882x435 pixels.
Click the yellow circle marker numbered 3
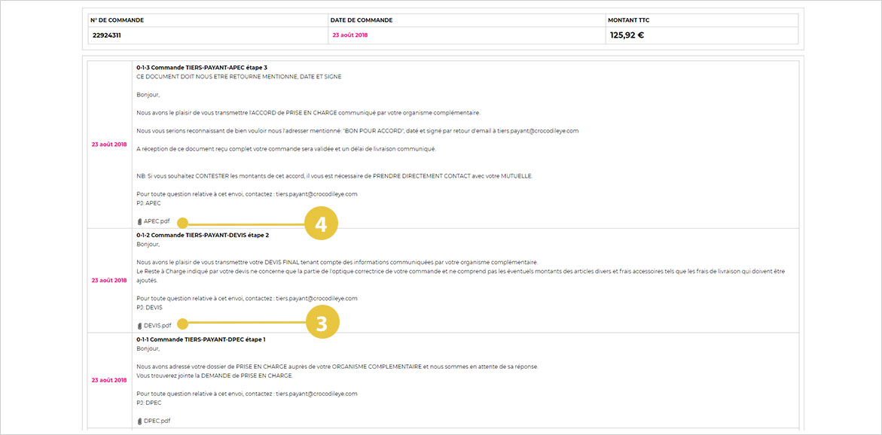[322, 324]
